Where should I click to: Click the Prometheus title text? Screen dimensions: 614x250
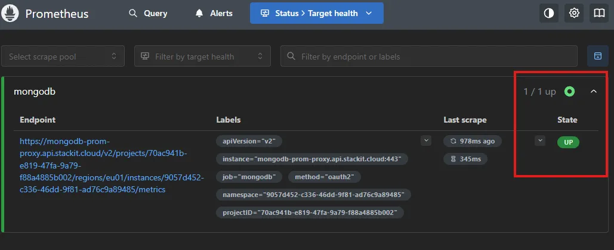[x=57, y=14]
